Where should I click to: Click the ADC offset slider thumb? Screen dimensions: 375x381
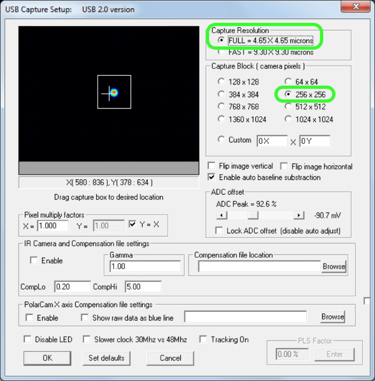coord(253,215)
